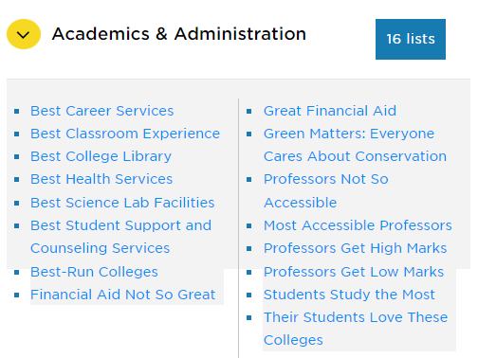Collapse the Academics & Administration section chevron
The image size is (478, 358).
pos(24,34)
